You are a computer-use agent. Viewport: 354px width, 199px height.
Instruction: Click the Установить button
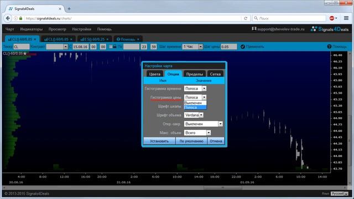[x=159, y=141]
